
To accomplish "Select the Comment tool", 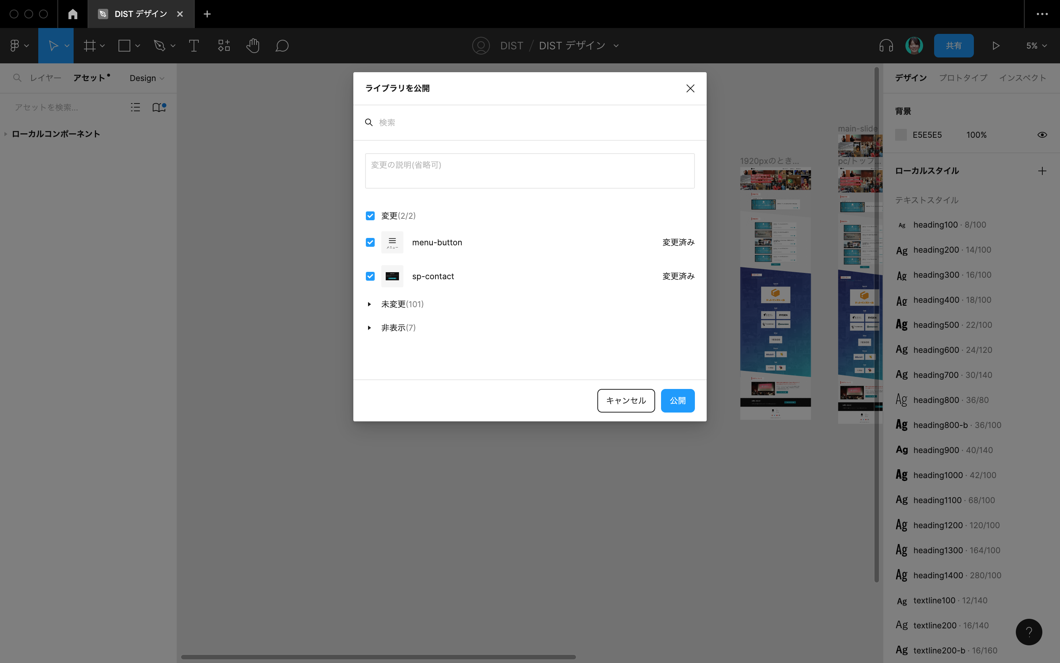I will coord(282,46).
